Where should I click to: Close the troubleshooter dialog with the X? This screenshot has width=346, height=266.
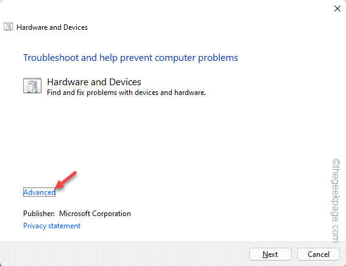pos(337,9)
